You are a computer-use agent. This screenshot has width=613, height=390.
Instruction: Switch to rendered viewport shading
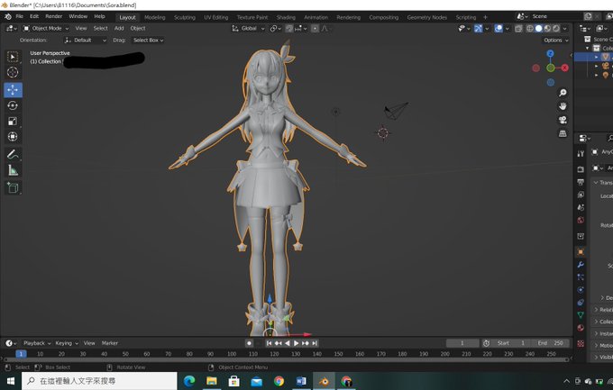(x=555, y=29)
